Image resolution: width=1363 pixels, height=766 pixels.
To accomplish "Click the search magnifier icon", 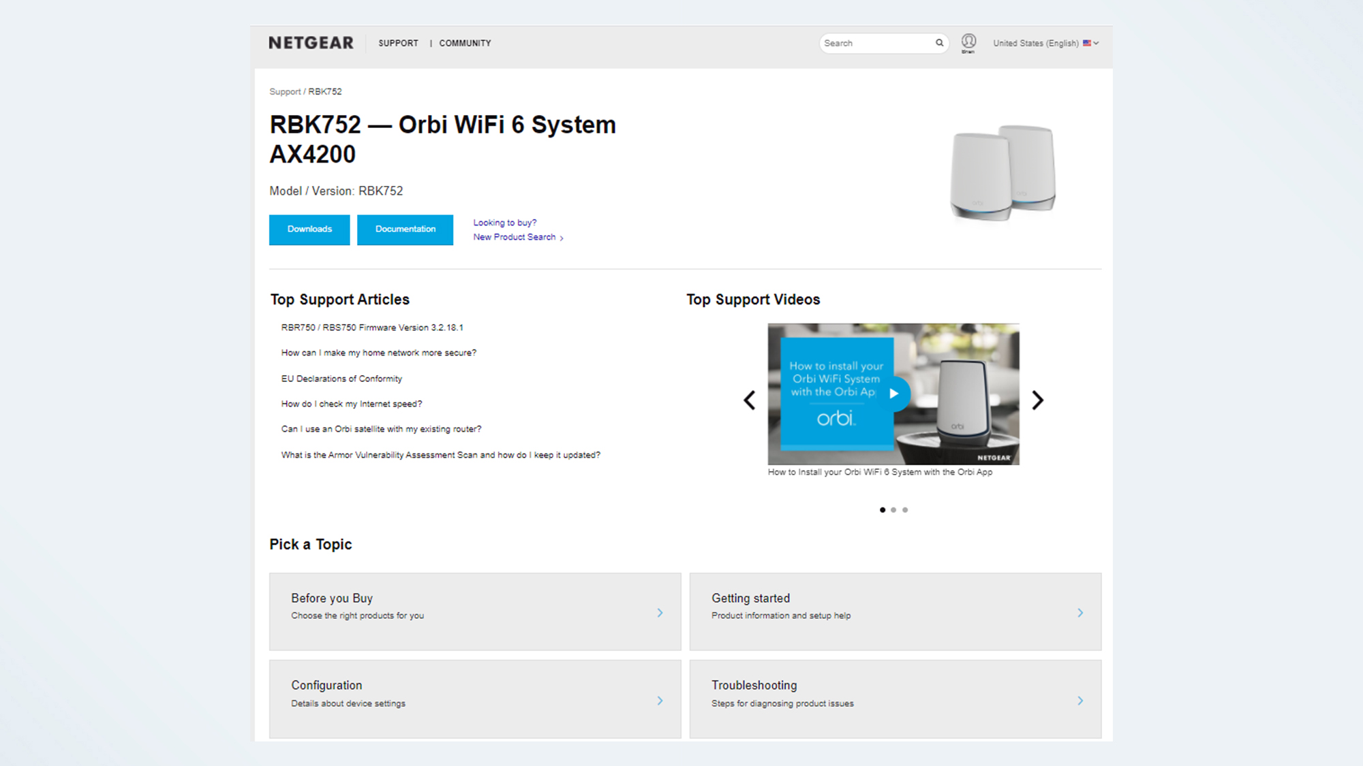I will (x=939, y=43).
